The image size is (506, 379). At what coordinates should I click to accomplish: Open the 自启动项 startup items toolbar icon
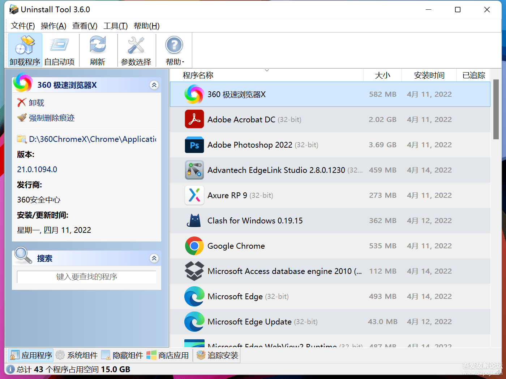[x=59, y=50]
